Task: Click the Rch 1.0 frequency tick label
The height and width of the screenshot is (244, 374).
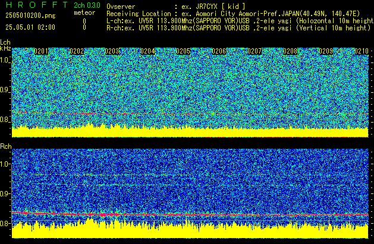Action: [5, 164]
